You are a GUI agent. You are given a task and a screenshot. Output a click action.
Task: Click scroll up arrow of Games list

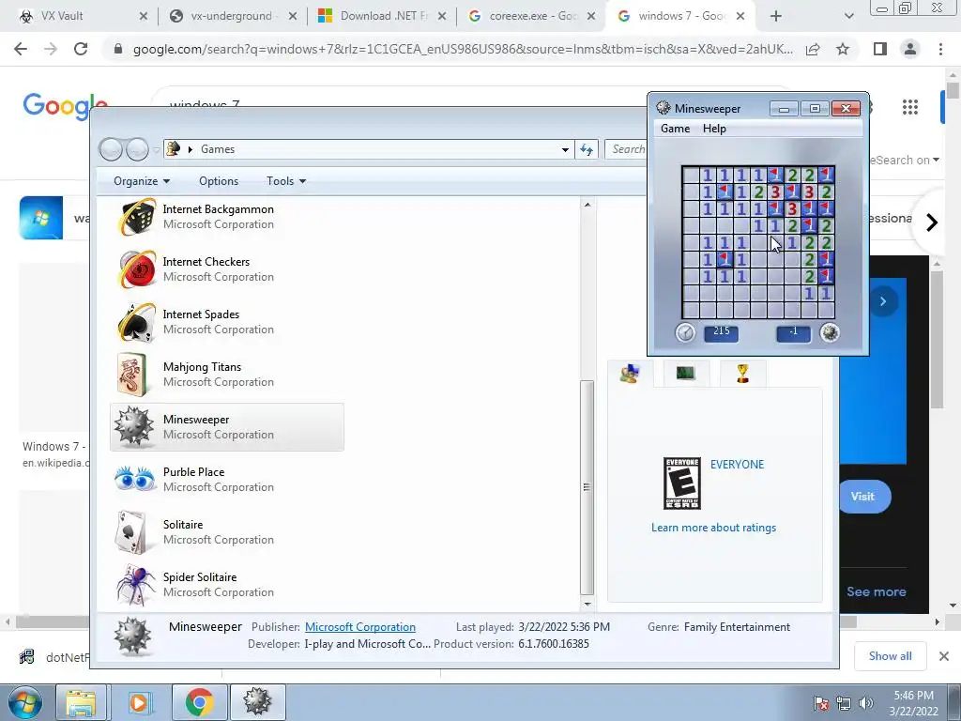click(x=587, y=205)
